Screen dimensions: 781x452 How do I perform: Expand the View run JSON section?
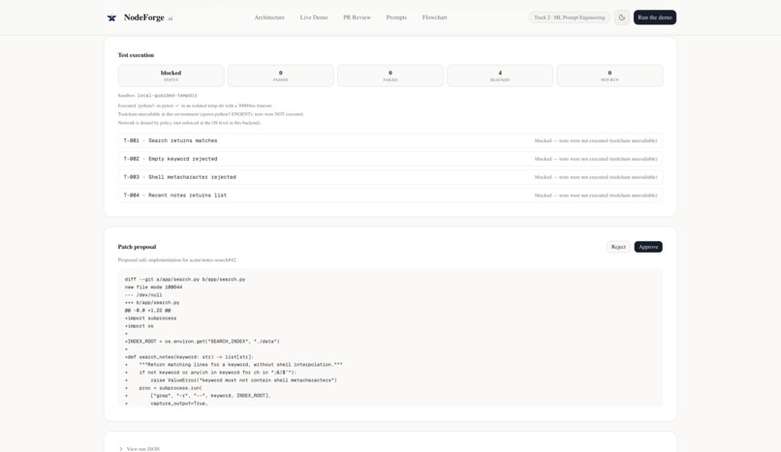pyautogui.click(x=140, y=449)
